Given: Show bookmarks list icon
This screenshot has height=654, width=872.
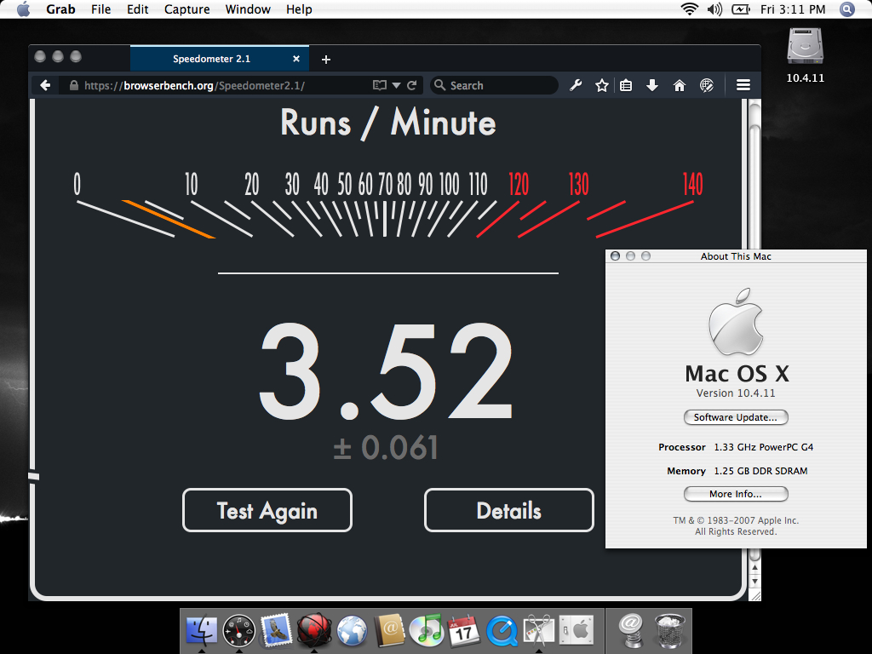Looking at the screenshot, I should click(626, 85).
